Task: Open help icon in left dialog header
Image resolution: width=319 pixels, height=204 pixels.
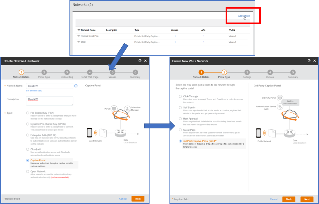Action: (x=140, y=61)
